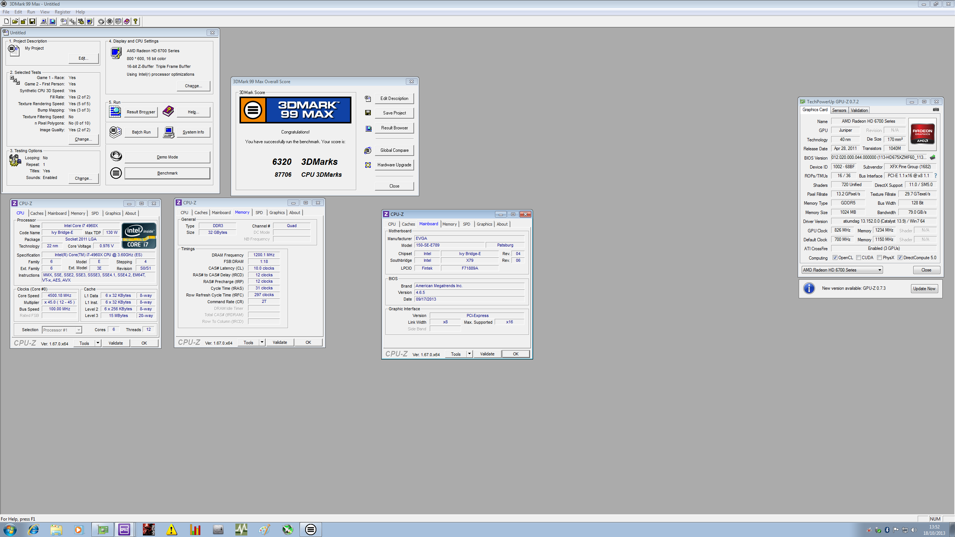Click the Edit button in Project Description

click(x=84, y=59)
